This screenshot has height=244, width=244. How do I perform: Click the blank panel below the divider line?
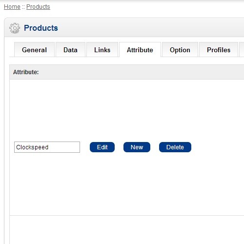point(127,230)
